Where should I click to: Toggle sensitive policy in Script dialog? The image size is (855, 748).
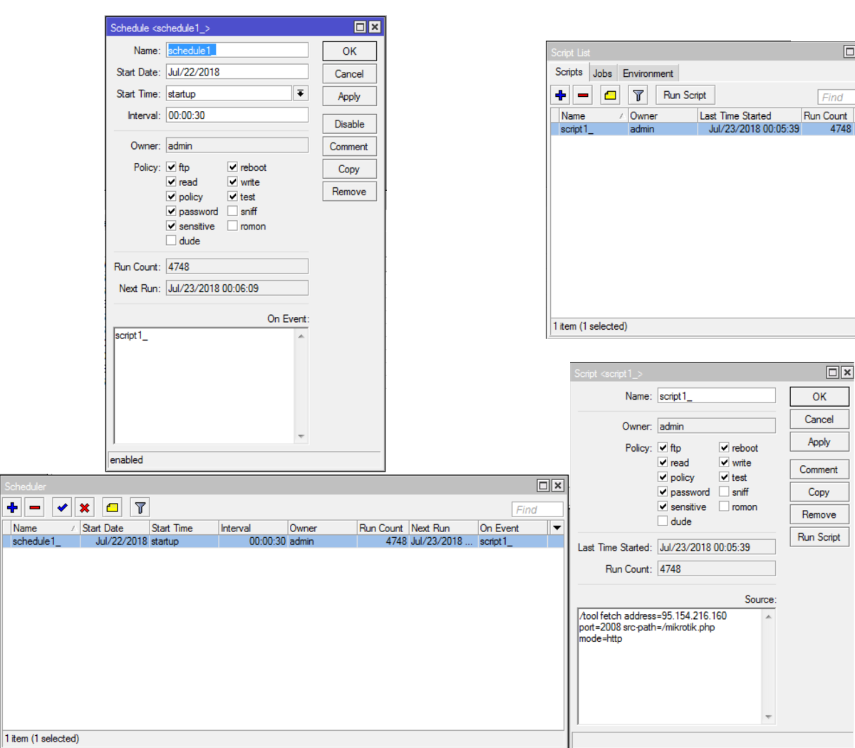(663, 507)
